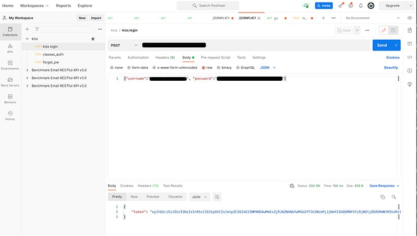Viewport: 417px width, 236px height.
Task: Open the Environments sidebar panel
Action: [x=10, y=65]
